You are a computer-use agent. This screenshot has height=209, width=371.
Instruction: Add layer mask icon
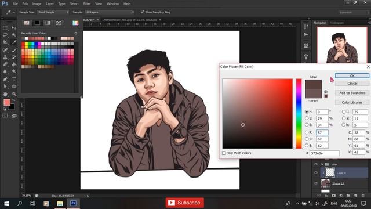[334, 196]
